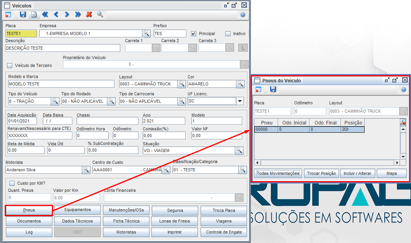
Task: Tick the Veículo de Terceiro checkbox
Action: tap(10, 65)
